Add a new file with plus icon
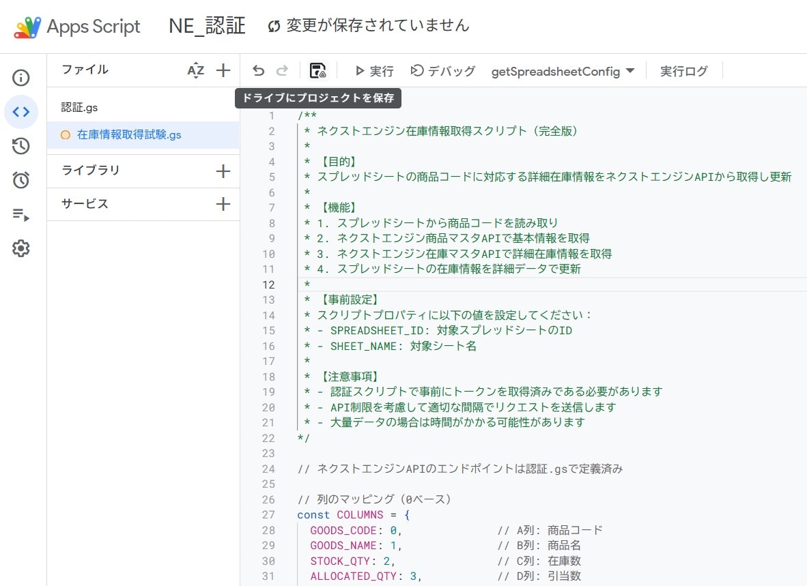This screenshot has width=807, height=586. [223, 70]
